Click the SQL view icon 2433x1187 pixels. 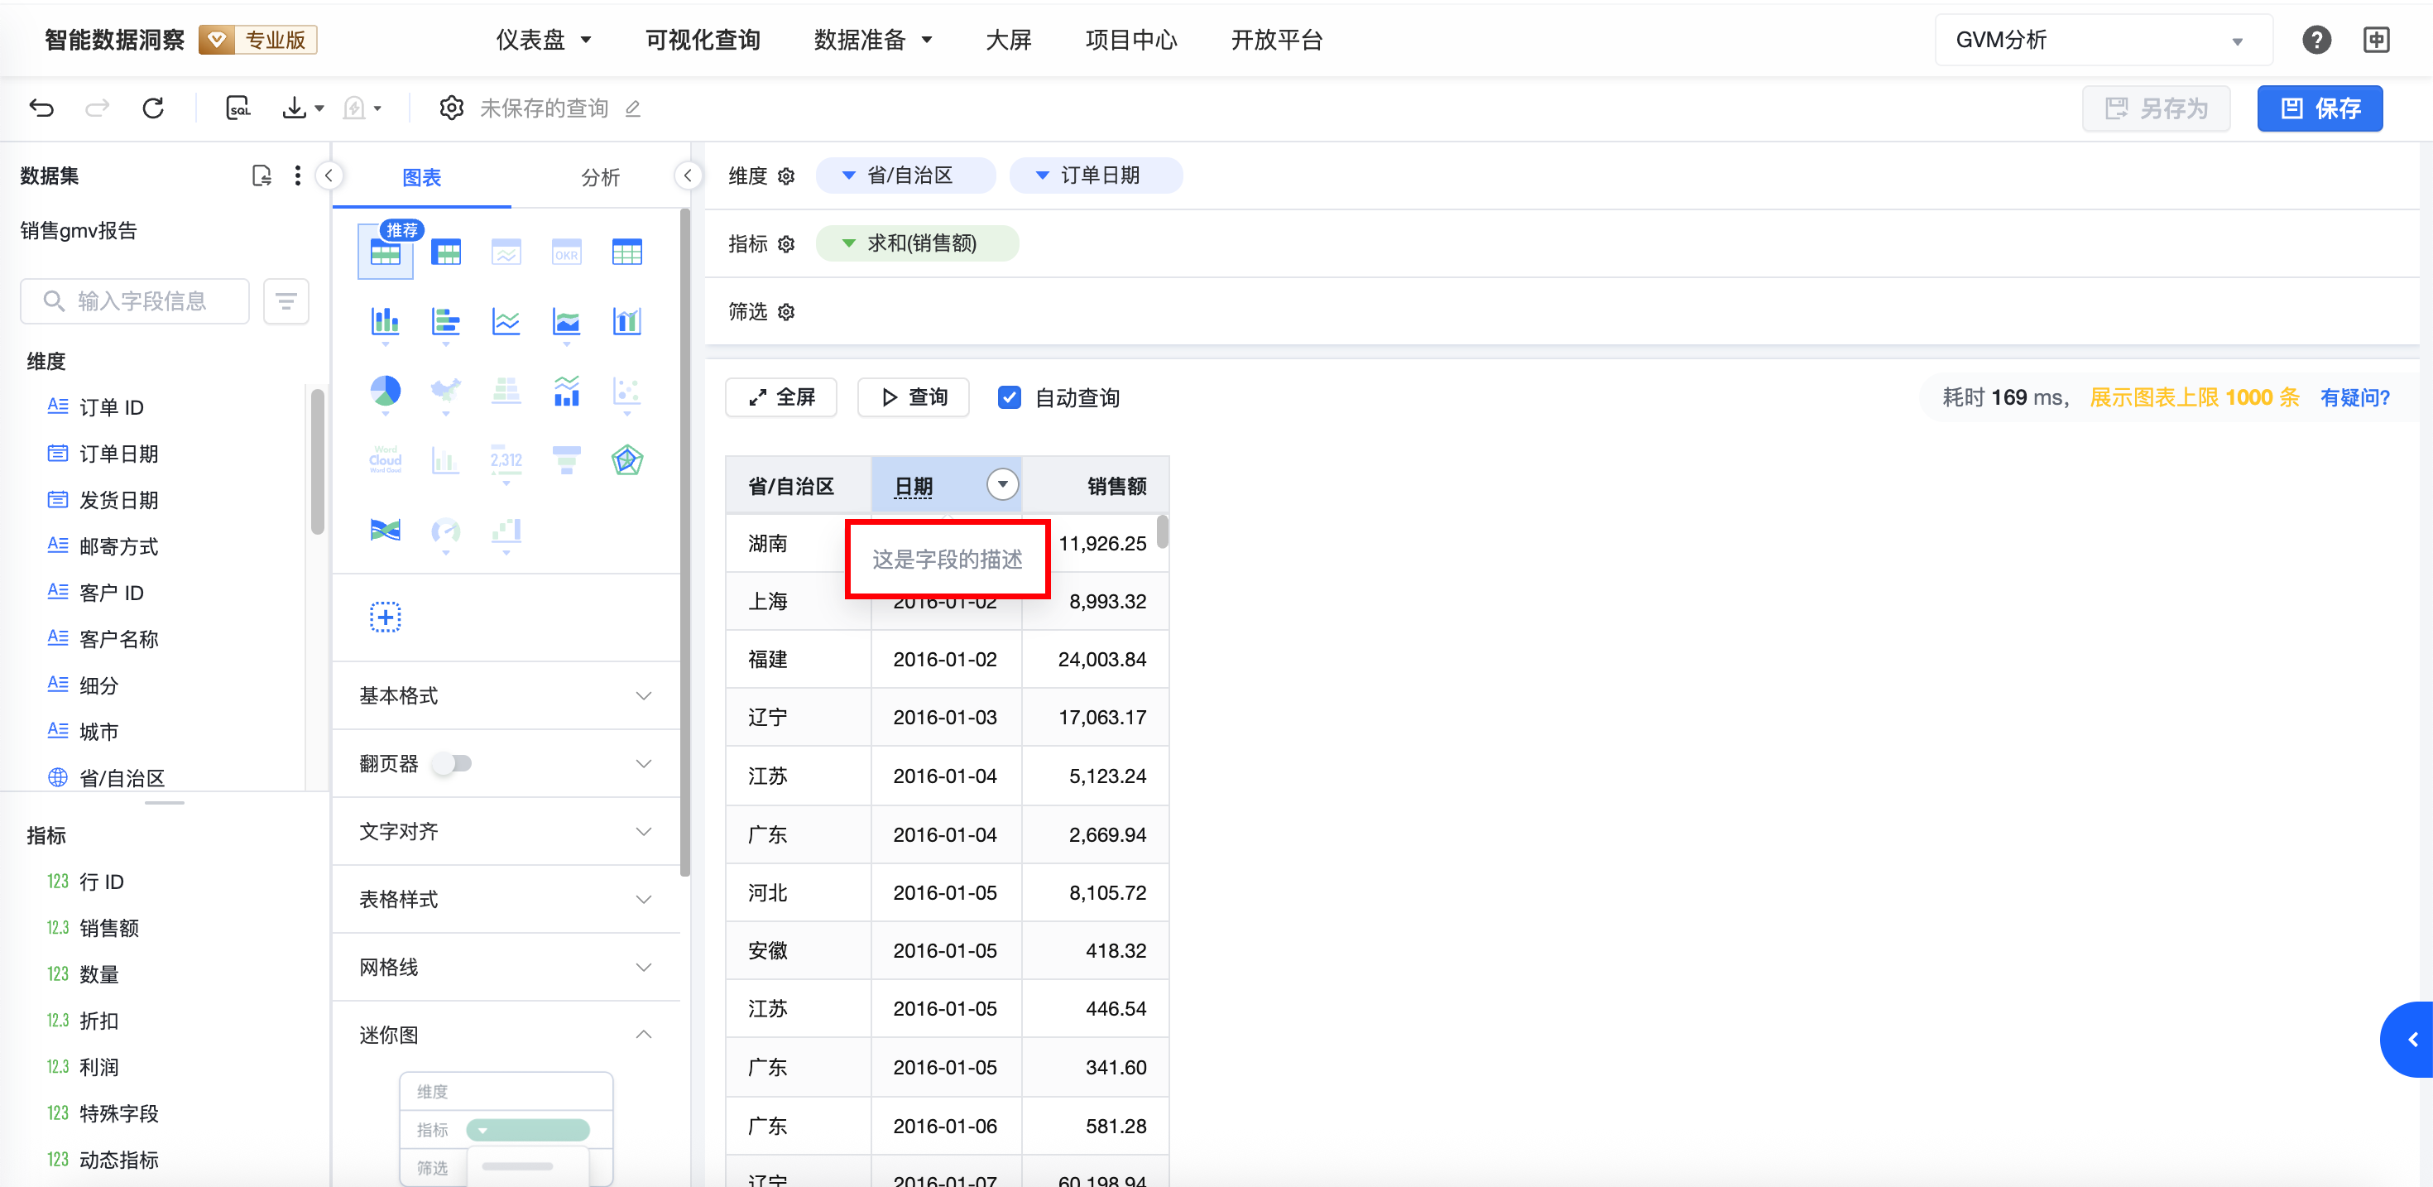pyautogui.click(x=239, y=108)
